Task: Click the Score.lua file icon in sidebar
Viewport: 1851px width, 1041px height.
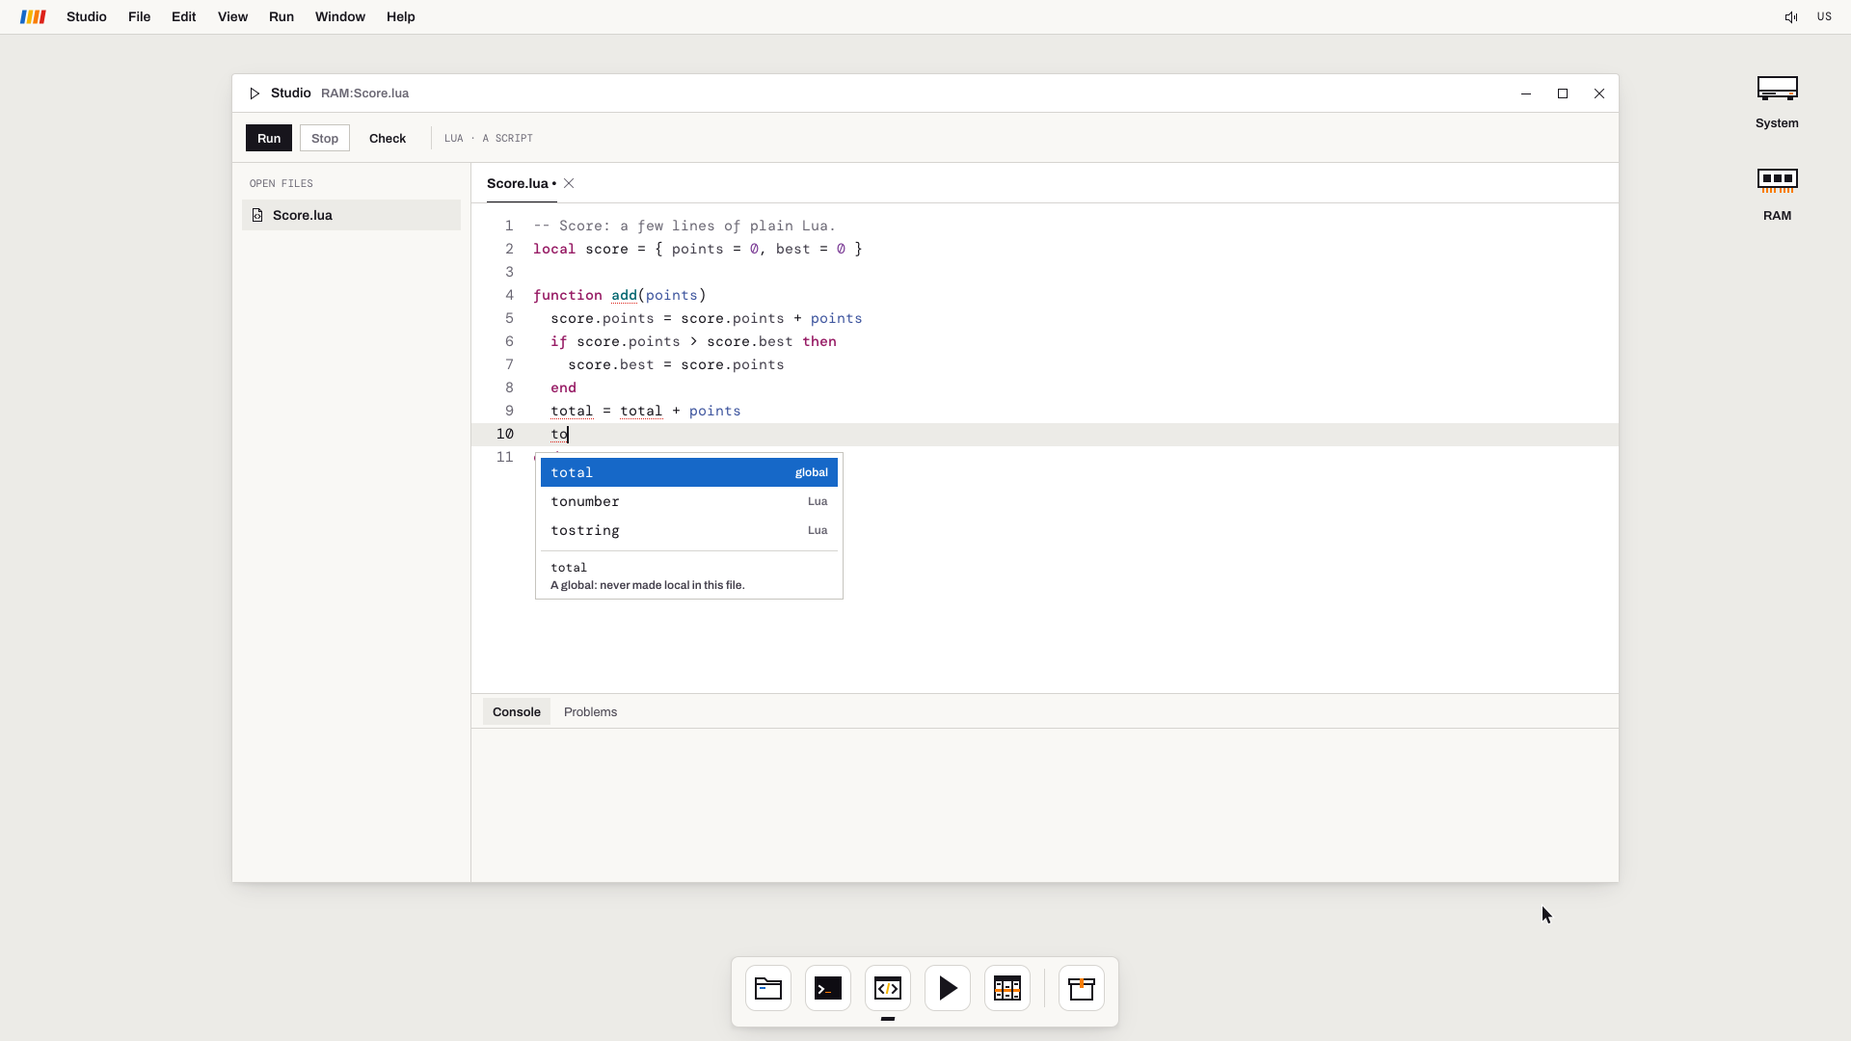Action: coord(257,215)
